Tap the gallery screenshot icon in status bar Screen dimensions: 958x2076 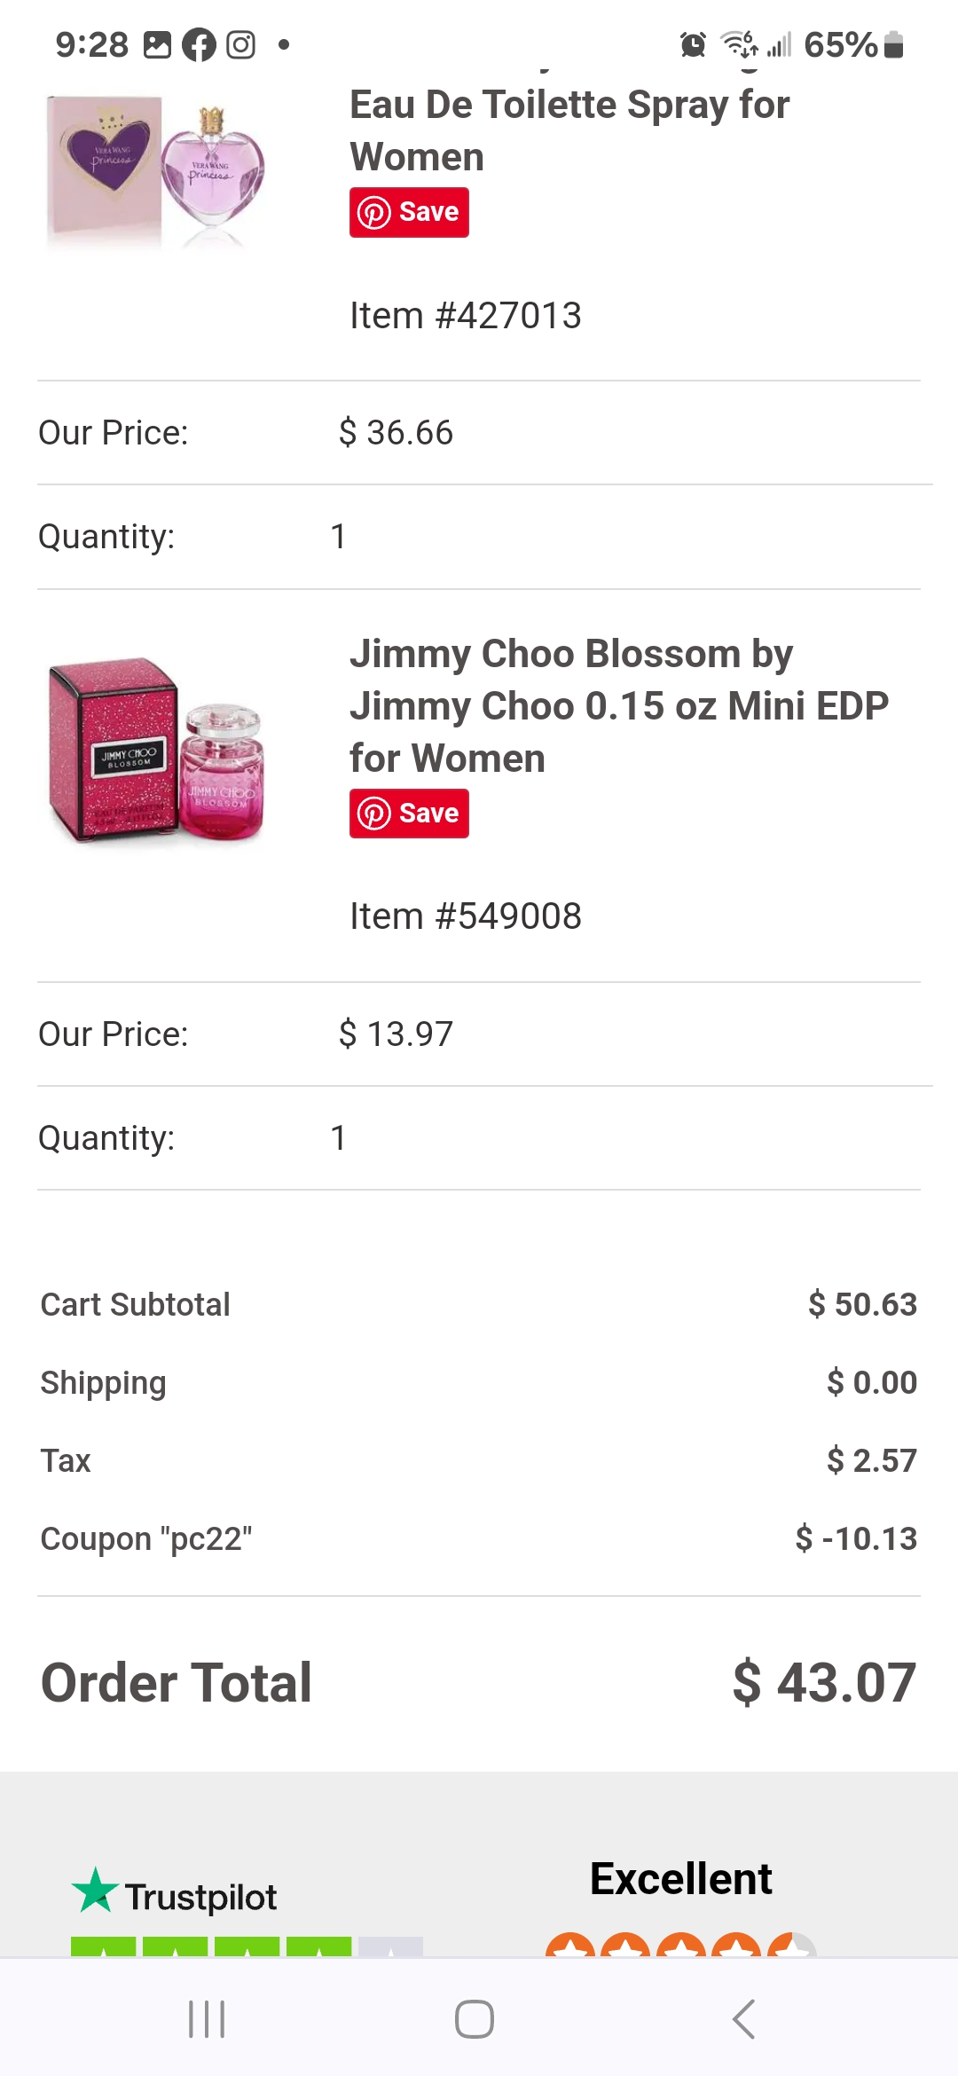point(160,44)
